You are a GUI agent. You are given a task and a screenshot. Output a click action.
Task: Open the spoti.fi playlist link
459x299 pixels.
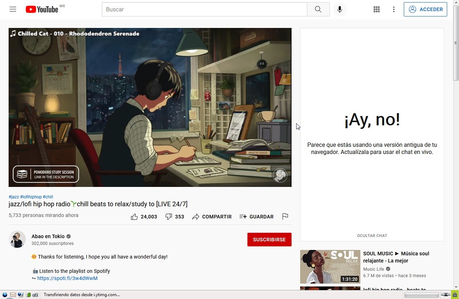67,278
